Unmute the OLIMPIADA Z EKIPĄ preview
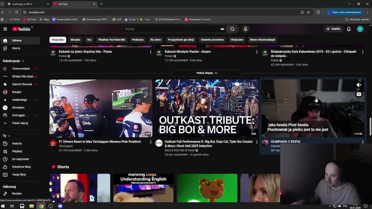 tap(359, 85)
